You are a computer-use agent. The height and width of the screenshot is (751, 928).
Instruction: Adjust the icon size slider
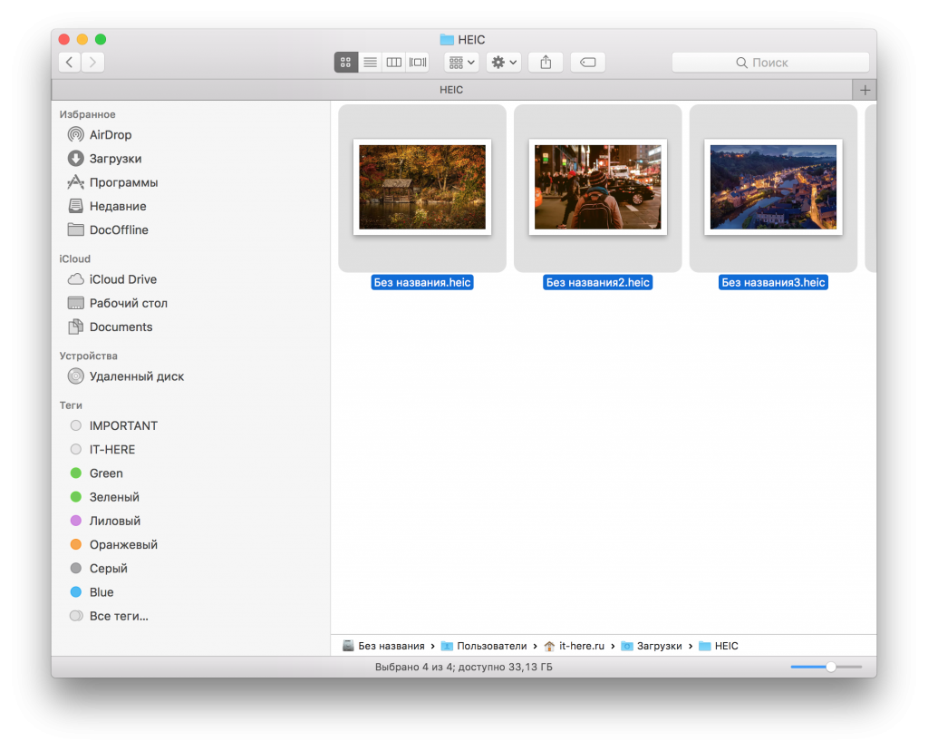click(x=830, y=667)
